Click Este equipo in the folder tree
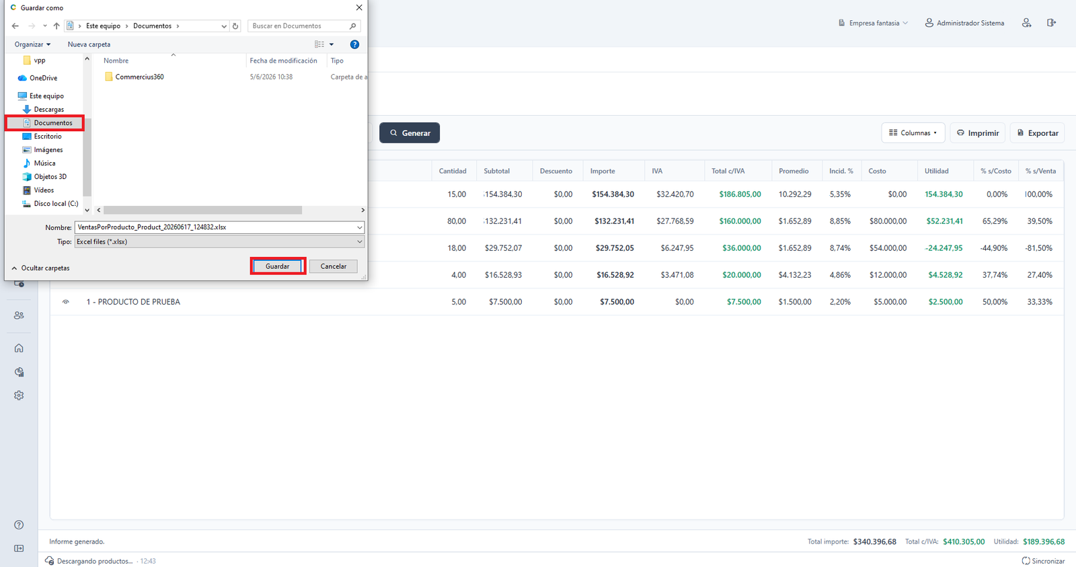 tap(46, 96)
